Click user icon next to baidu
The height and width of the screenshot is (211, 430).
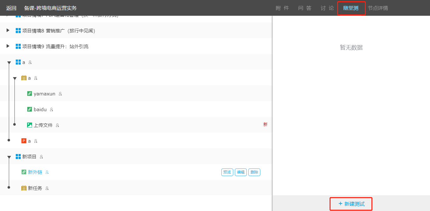52,110
